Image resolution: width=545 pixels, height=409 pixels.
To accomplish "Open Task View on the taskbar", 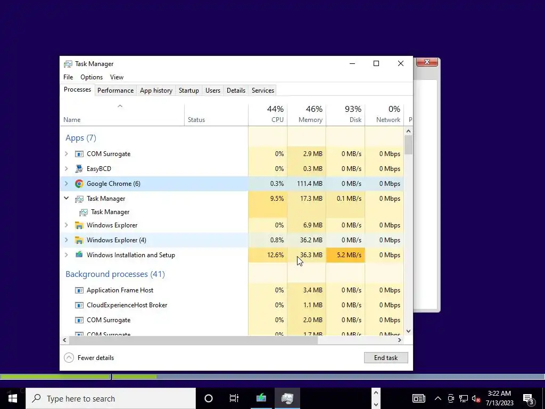I will (234, 398).
